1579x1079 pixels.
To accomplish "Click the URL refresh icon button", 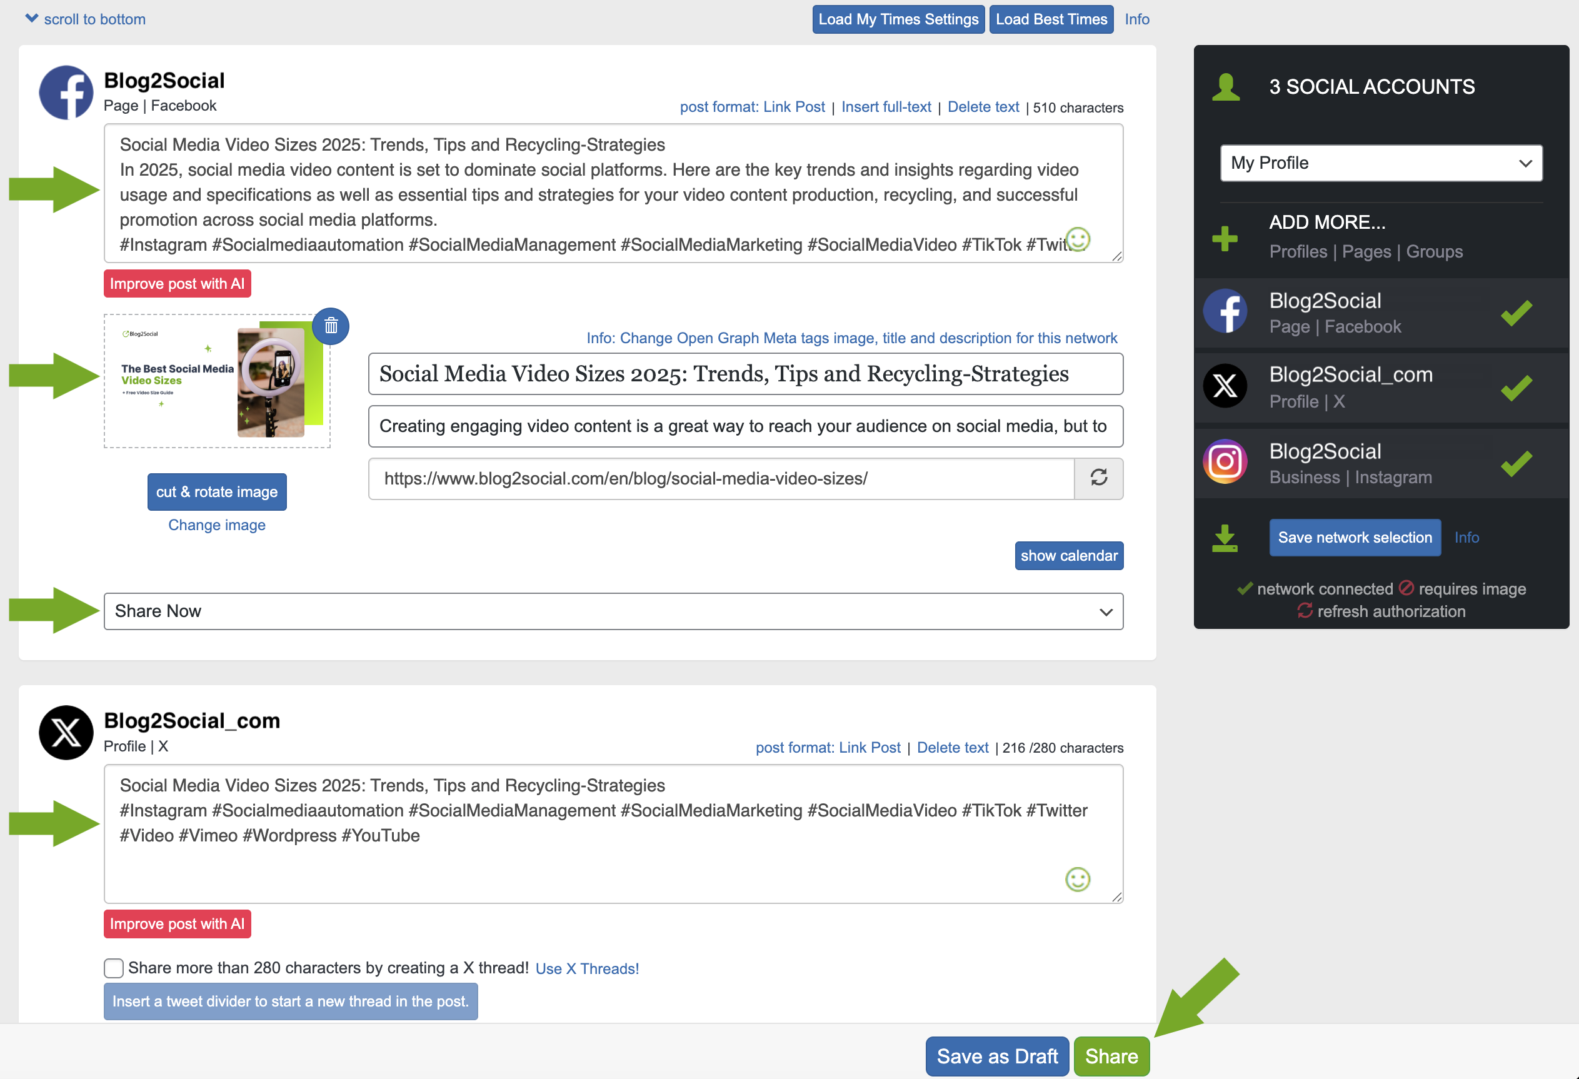I will click(1099, 478).
